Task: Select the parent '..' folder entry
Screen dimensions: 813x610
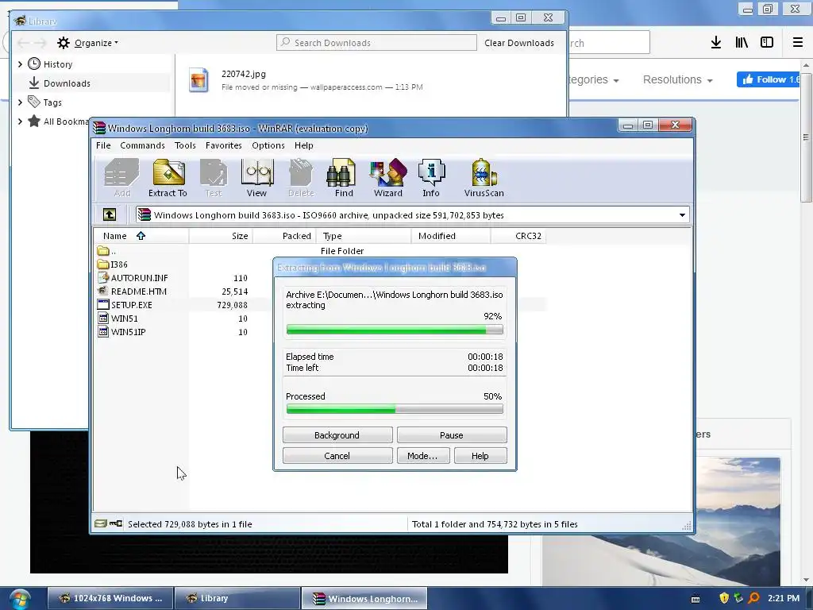Action: (106, 251)
